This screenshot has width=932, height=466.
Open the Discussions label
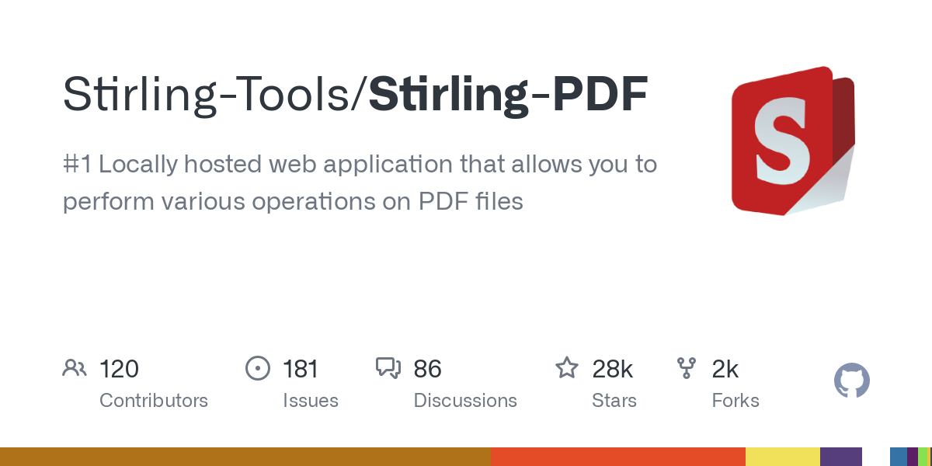[465, 401]
